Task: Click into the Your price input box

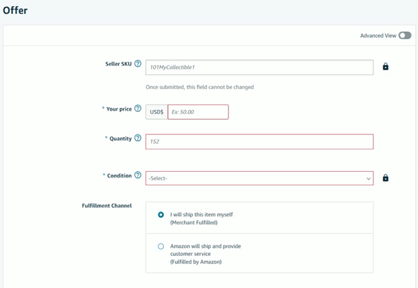Action: click(x=198, y=112)
